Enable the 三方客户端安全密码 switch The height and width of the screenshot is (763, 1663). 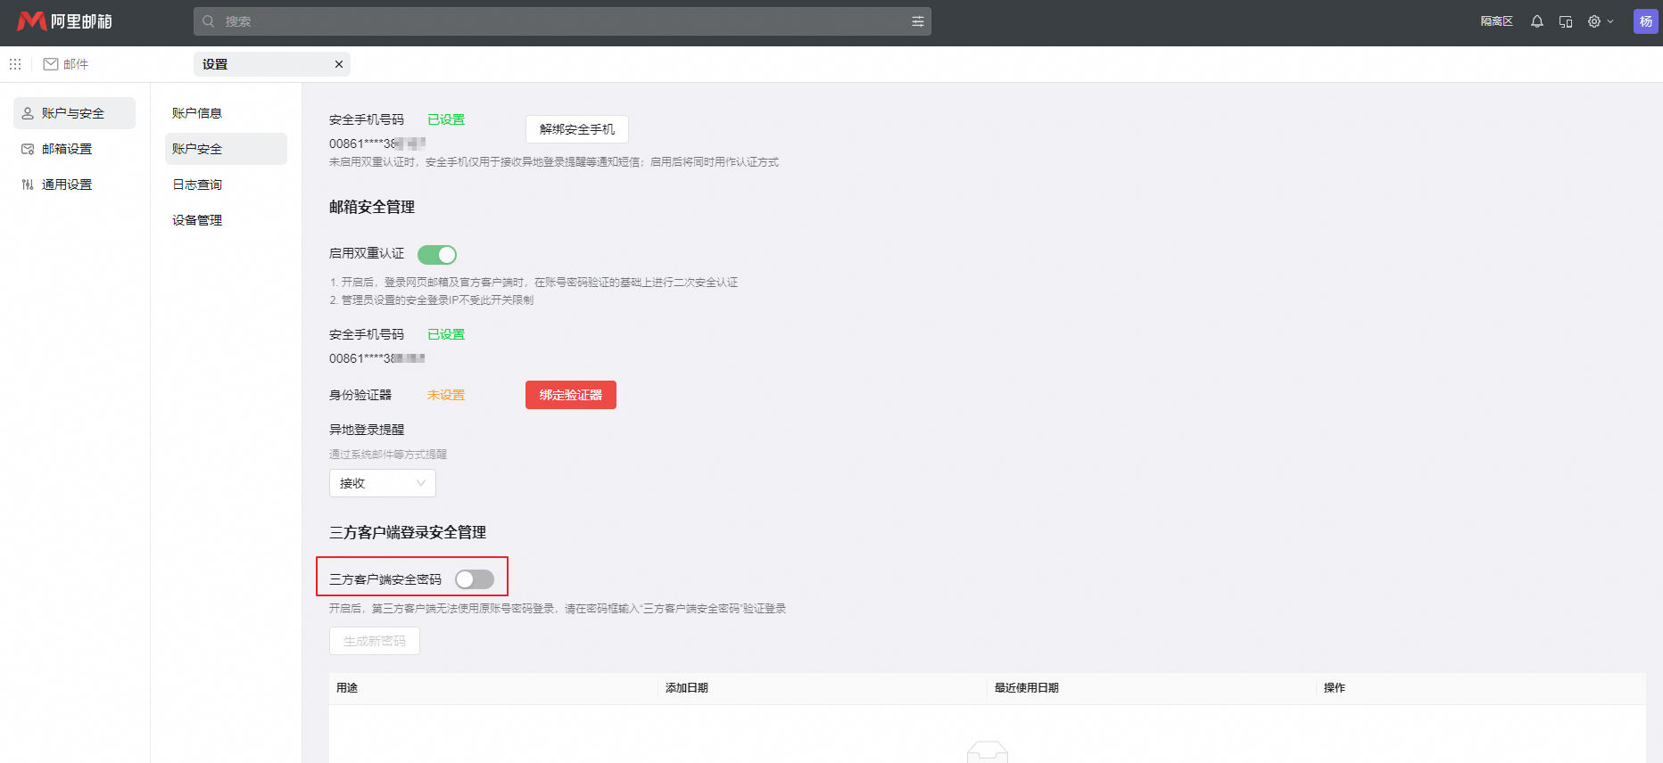click(474, 579)
